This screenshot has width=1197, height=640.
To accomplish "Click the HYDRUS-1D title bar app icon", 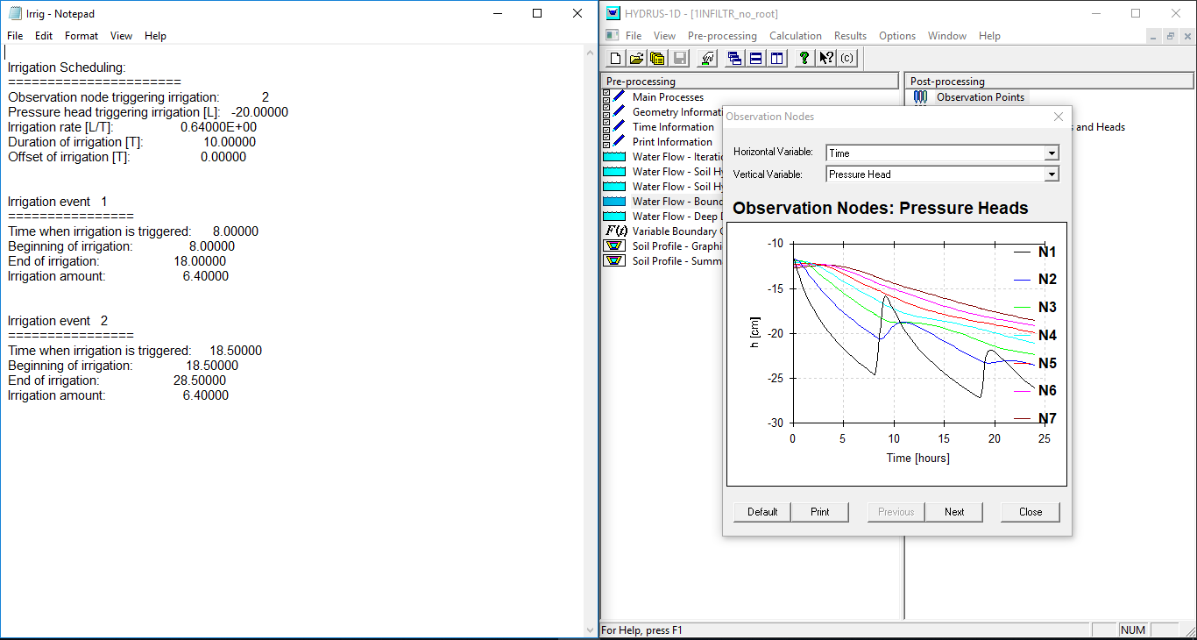I will [x=613, y=13].
